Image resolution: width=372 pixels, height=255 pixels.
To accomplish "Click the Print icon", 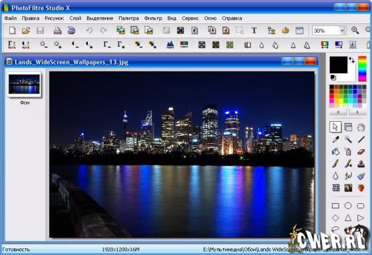I will [x=57, y=31].
